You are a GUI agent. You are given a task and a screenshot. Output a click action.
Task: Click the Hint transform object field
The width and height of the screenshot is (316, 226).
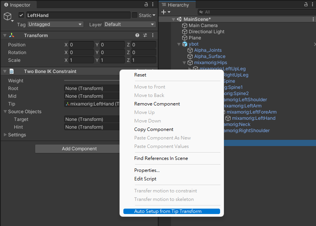[92, 127]
